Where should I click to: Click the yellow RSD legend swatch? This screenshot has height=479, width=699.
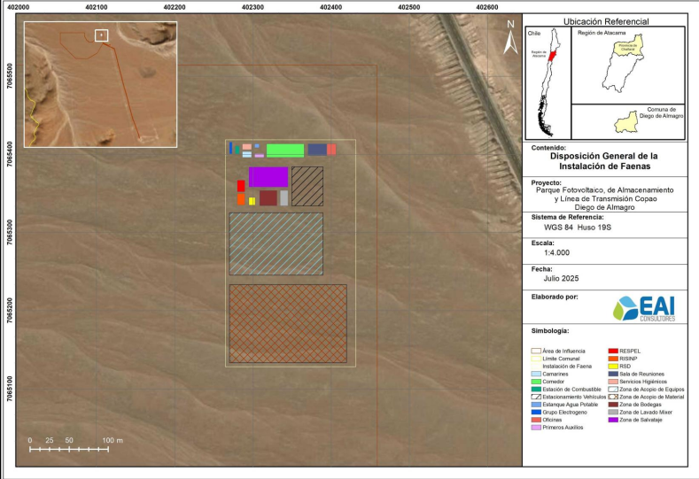click(x=612, y=367)
